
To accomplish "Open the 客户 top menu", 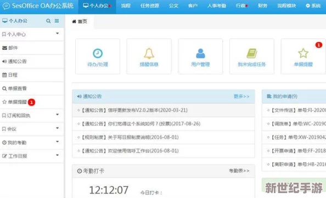I will tap(193, 6).
